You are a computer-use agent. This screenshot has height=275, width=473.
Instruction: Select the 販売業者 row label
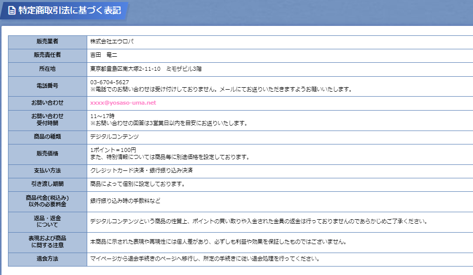point(47,42)
